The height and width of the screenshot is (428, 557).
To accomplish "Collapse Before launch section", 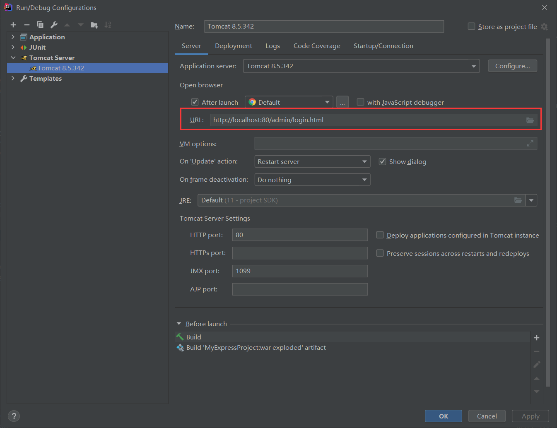I will [x=179, y=324].
